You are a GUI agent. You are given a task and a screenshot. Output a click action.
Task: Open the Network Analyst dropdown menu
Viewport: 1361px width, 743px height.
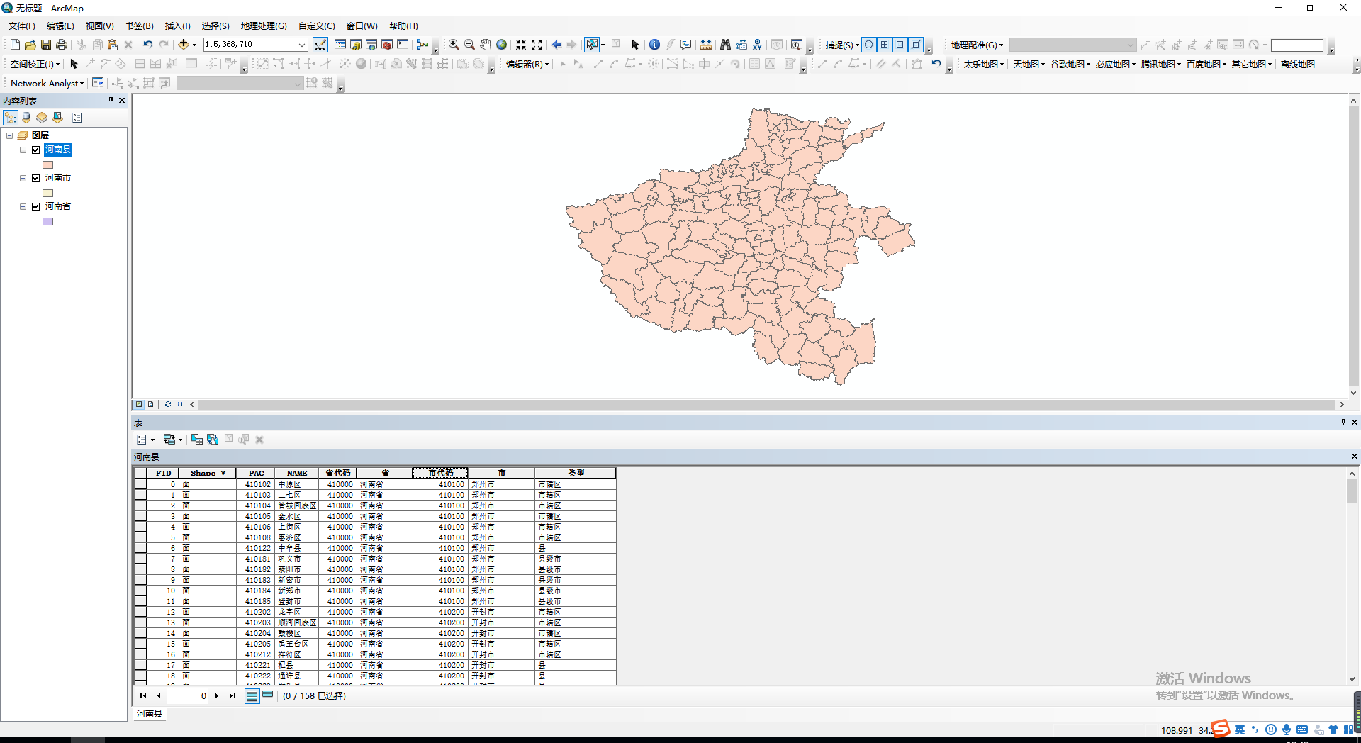point(47,84)
